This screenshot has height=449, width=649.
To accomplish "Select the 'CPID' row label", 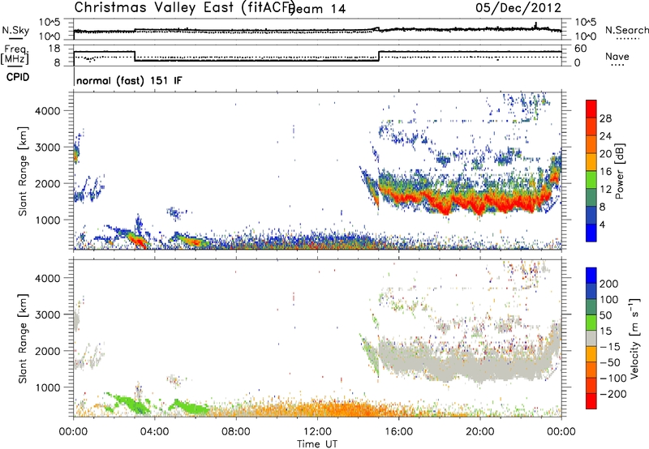I will tap(18, 77).
